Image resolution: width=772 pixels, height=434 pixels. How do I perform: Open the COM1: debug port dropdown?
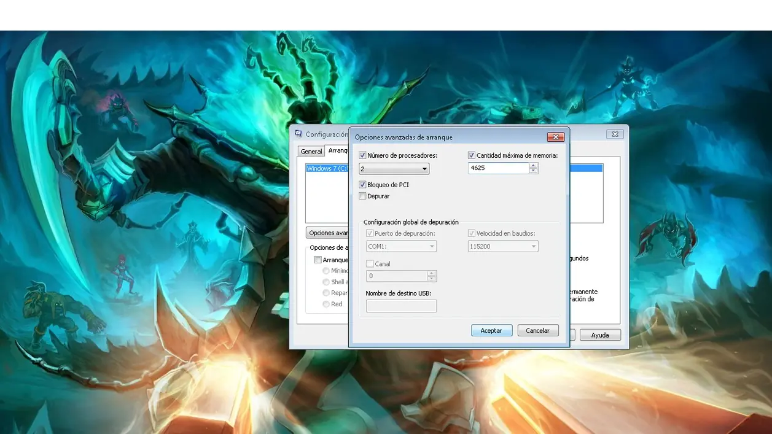click(401, 246)
